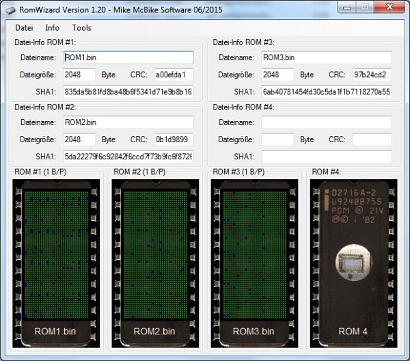410x361 pixels.
Task: Open the Tools menu
Action: (x=81, y=28)
